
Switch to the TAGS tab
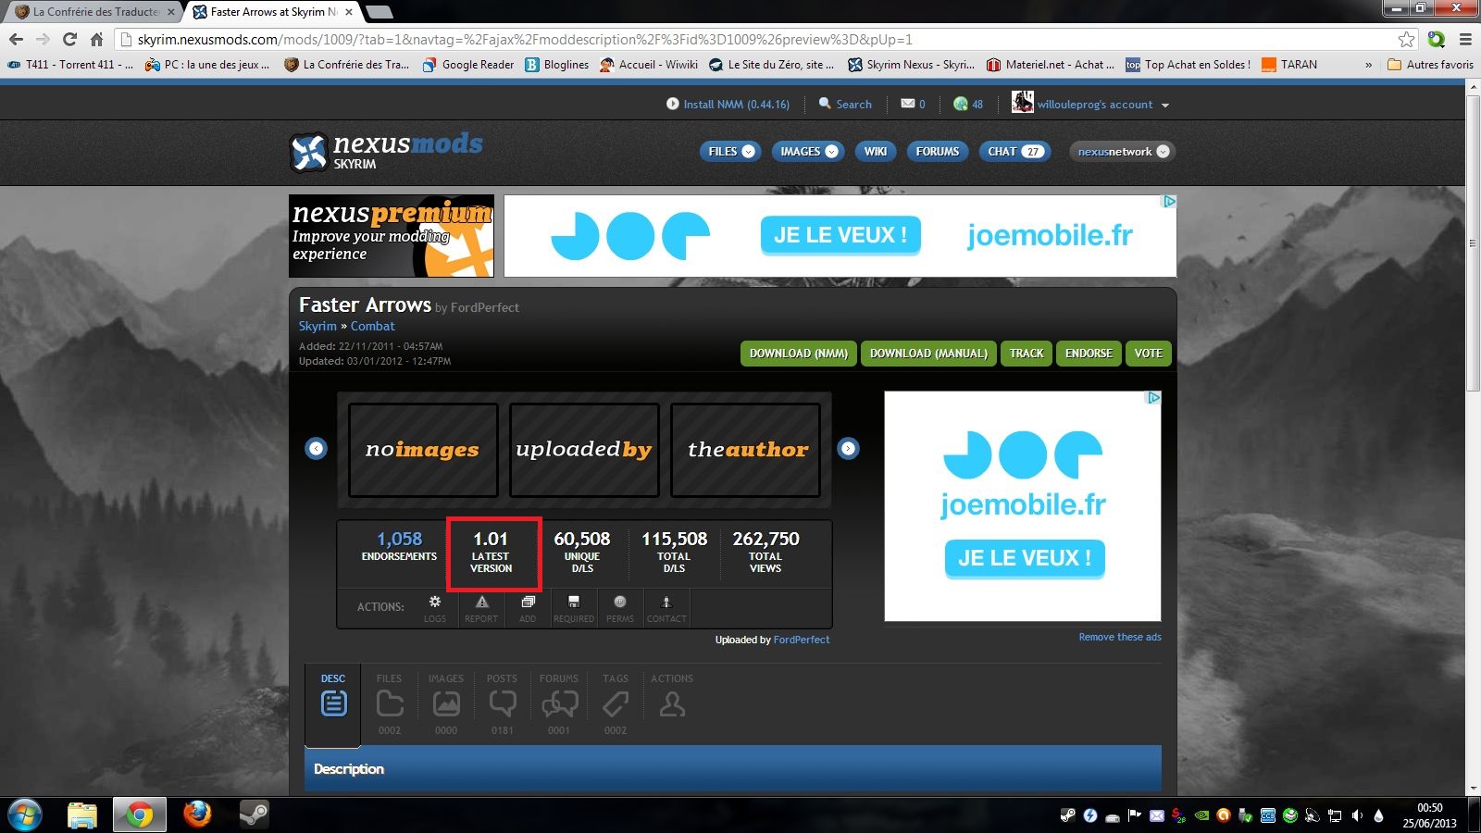point(616,704)
